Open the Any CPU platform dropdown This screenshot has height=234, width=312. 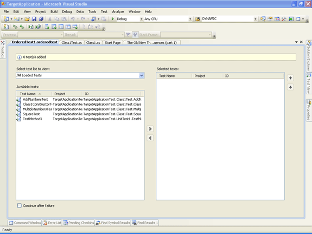[190, 19]
